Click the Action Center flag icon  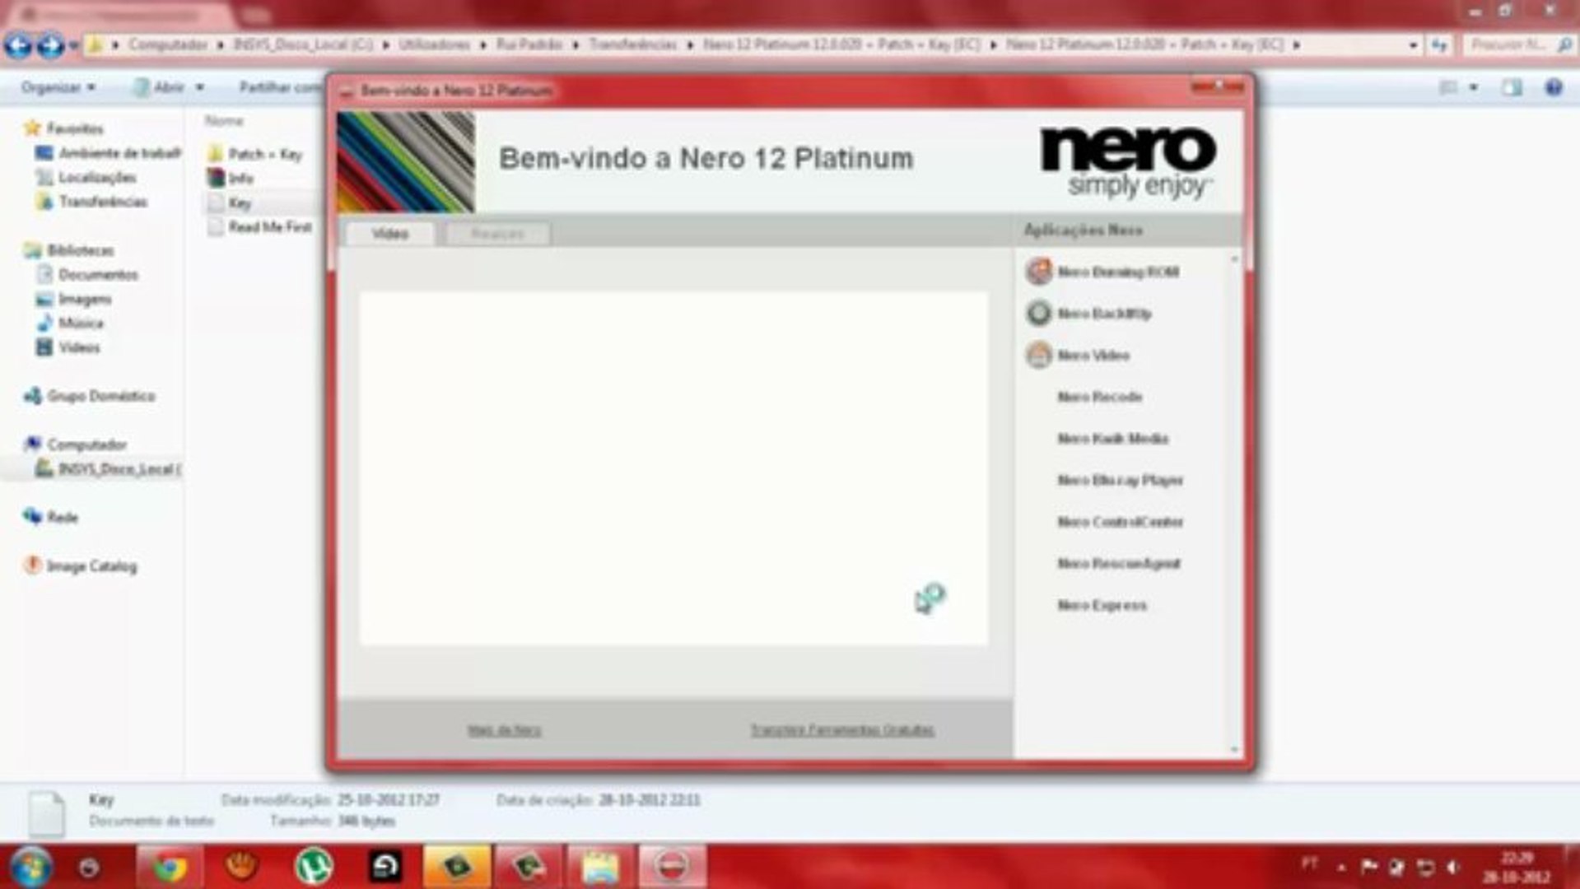(x=1368, y=867)
